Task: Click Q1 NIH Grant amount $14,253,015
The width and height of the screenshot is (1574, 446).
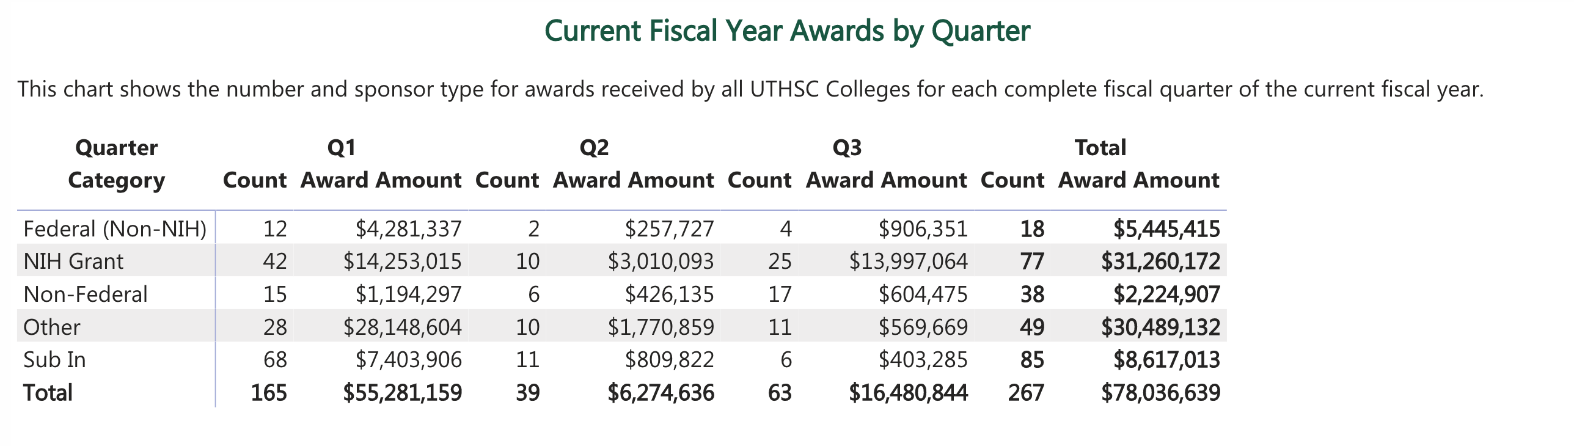Action: 402,261
